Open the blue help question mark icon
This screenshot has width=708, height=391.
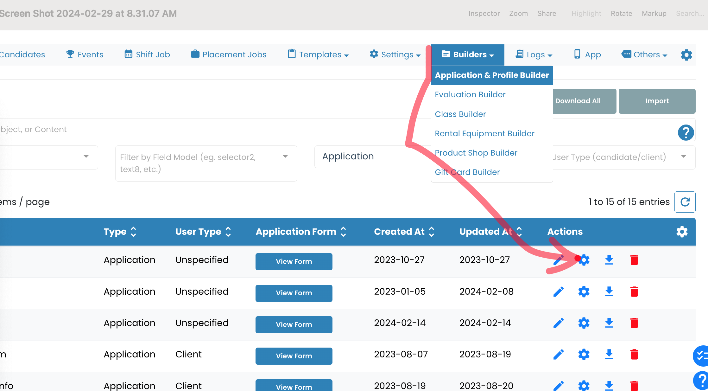[x=686, y=132]
